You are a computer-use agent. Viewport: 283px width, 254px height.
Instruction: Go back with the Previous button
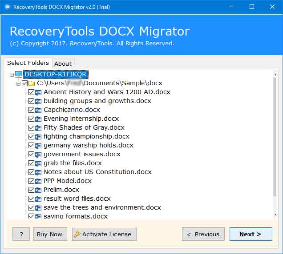[x=203, y=234]
